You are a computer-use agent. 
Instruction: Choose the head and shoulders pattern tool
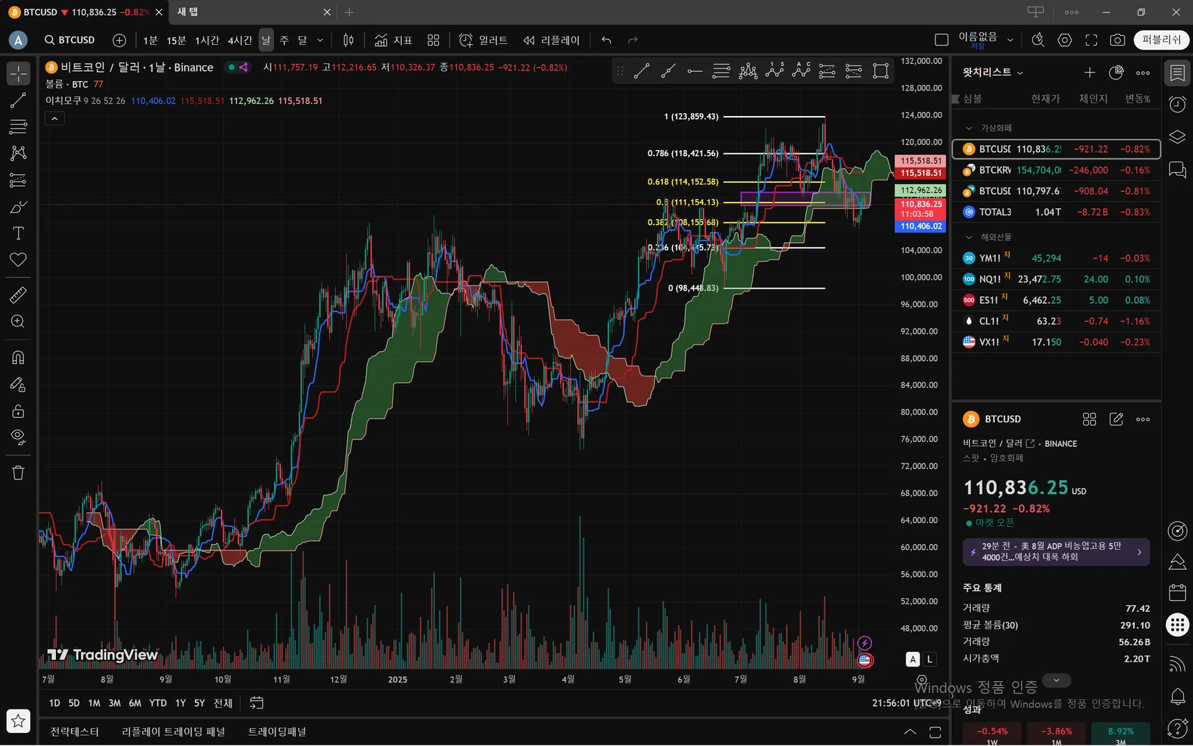click(x=748, y=70)
